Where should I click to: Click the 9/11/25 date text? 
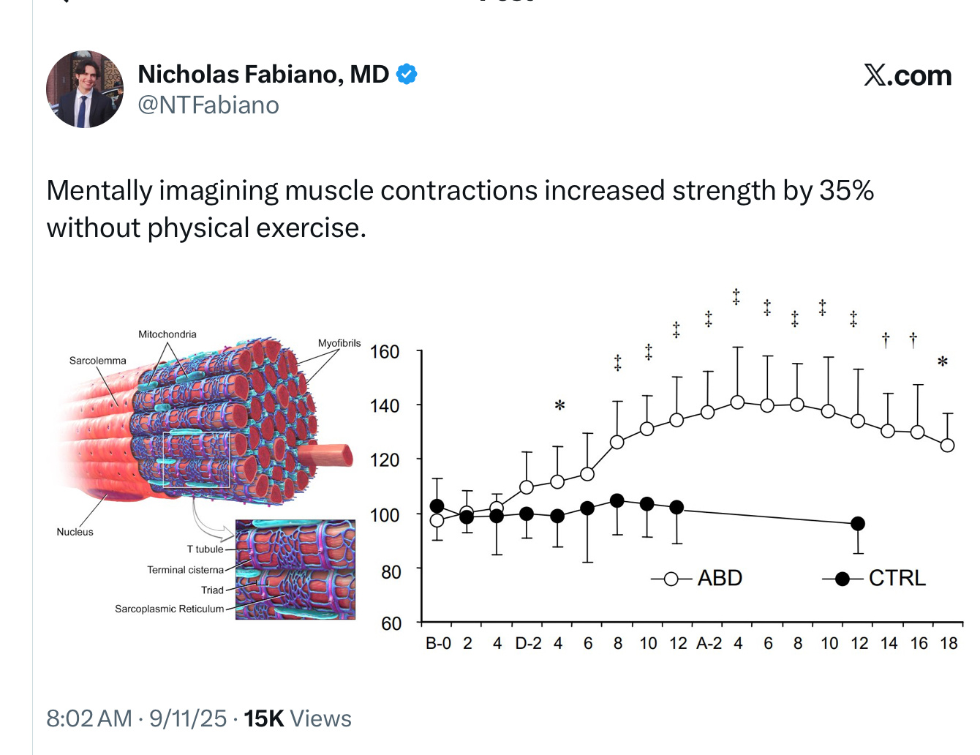188,718
